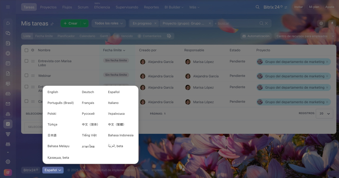Switch to Proyectos tab
Image resolution: width=339 pixels, height=178 pixels.
(48, 7)
